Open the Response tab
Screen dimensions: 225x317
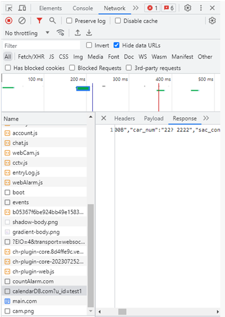tap(185, 118)
